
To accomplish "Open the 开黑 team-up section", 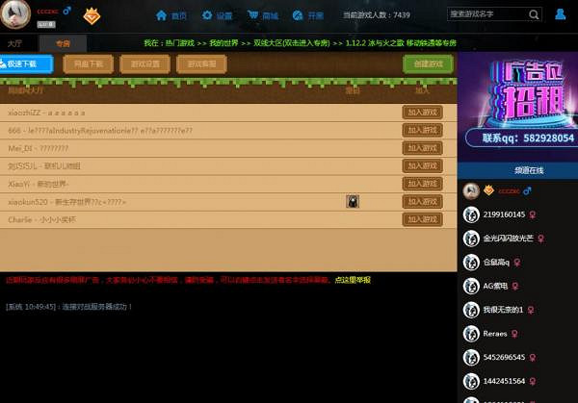I will pyautogui.click(x=308, y=15).
